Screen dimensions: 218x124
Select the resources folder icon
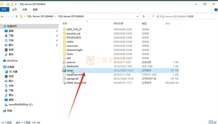coord(64,46)
